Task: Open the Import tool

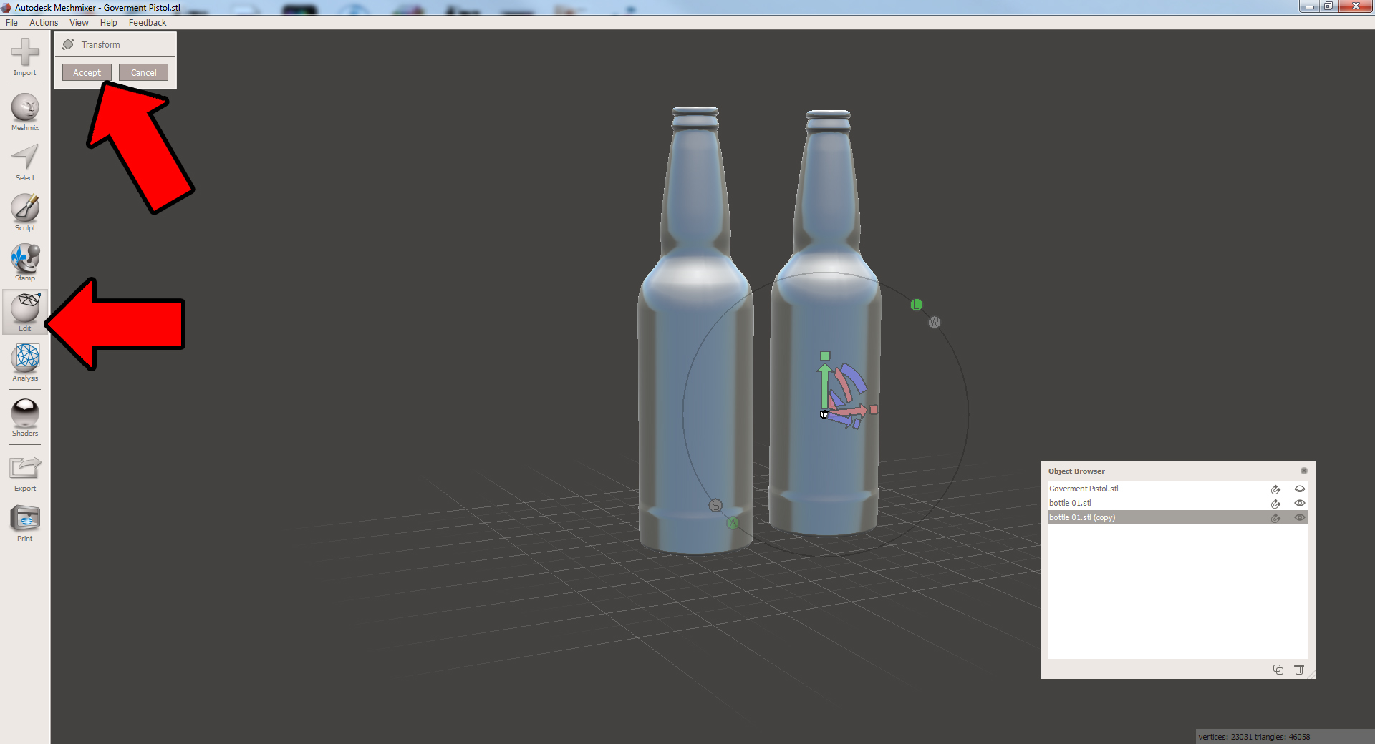Action: pos(25,57)
